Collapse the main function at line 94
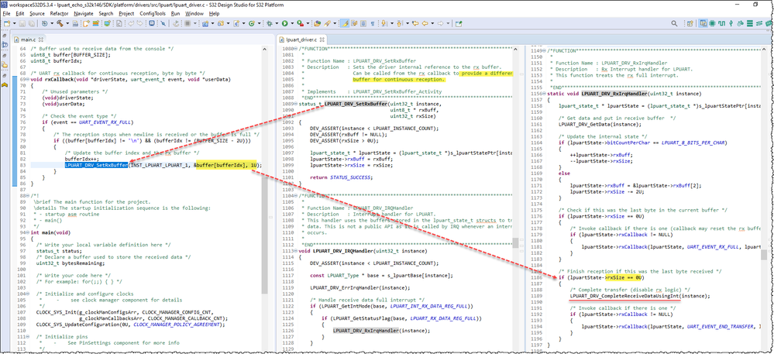774x354 pixels. [28, 232]
